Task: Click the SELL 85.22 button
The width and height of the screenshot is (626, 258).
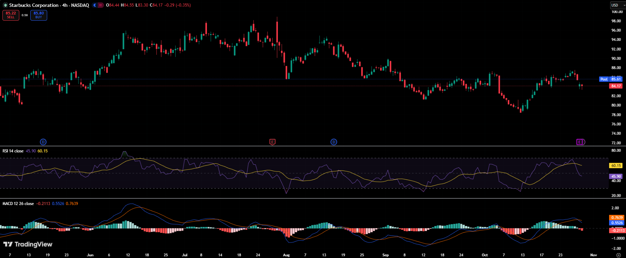Action: coord(11,15)
